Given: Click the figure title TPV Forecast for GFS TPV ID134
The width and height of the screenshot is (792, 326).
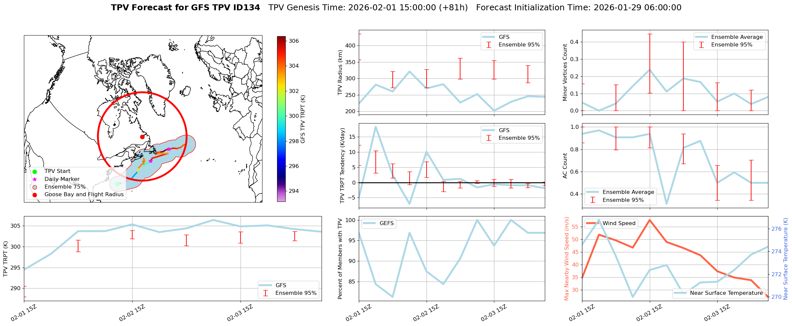Looking at the screenshot, I should (185, 8).
